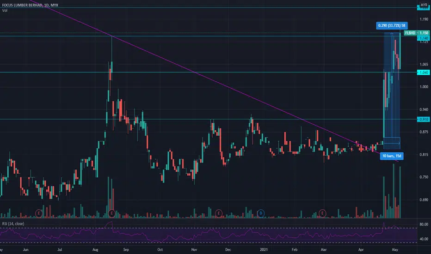Click the RSI 80.00 axis value
The height and width of the screenshot is (254, 431).
424,224
